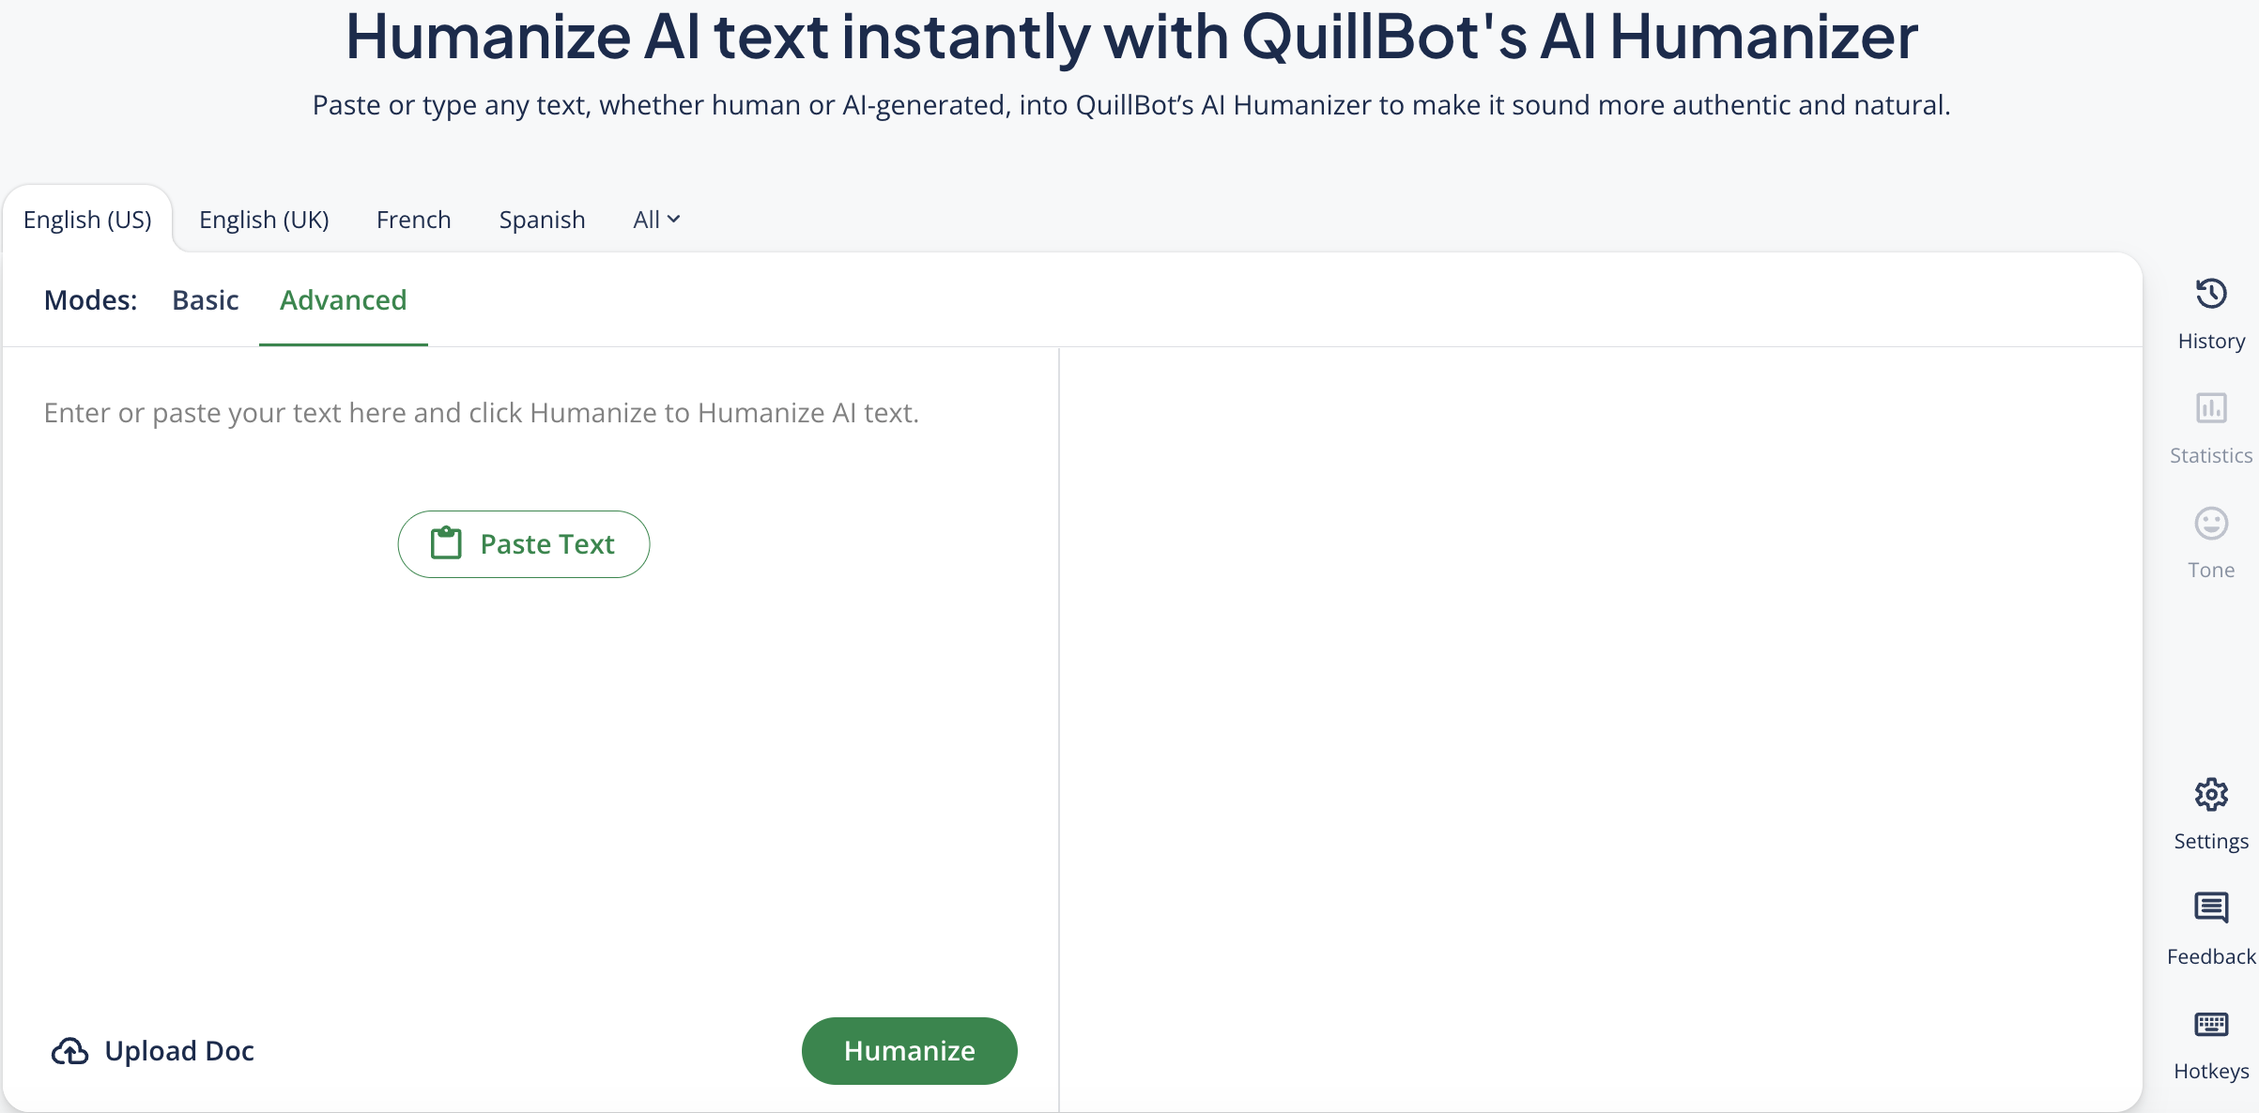View Statistics using the sidebar icon

2211,408
